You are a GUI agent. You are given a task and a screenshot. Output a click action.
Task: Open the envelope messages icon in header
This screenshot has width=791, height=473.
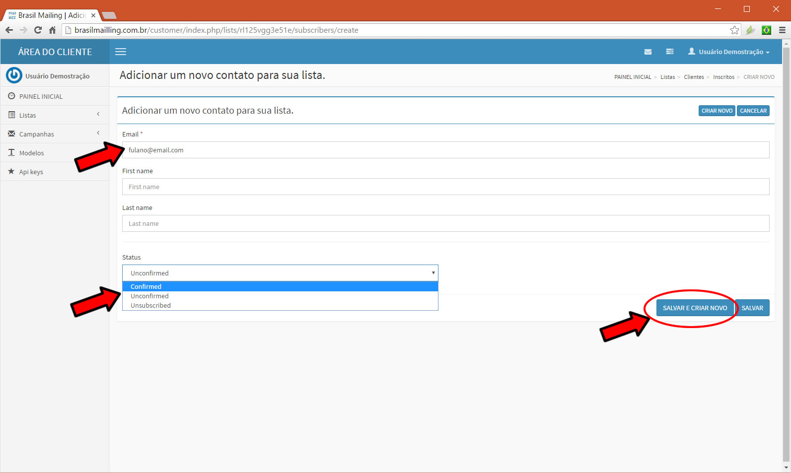648,52
